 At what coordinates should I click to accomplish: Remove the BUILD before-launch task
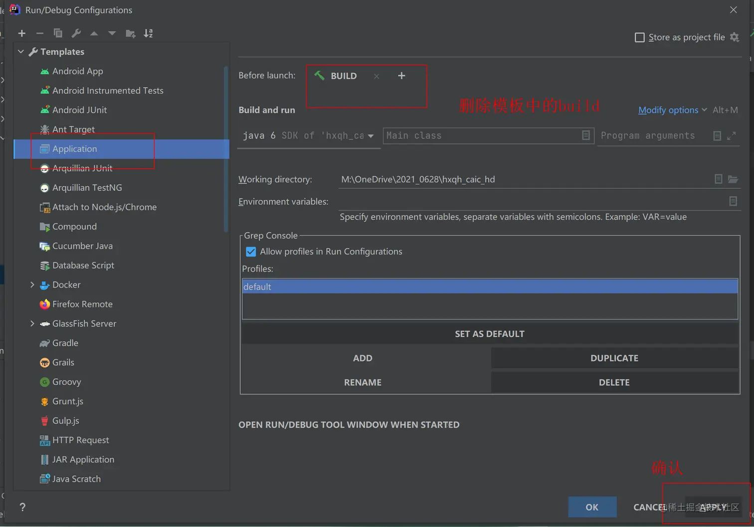click(377, 76)
